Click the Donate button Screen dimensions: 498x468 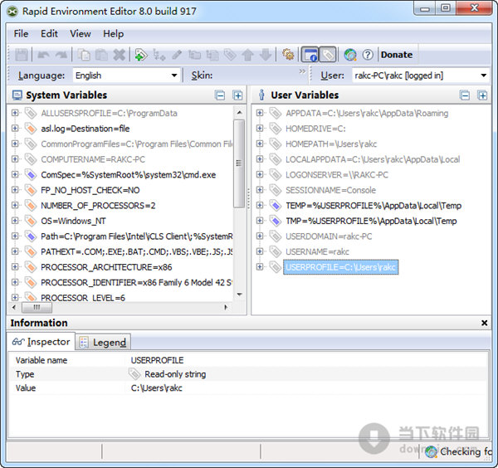pos(397,55)
